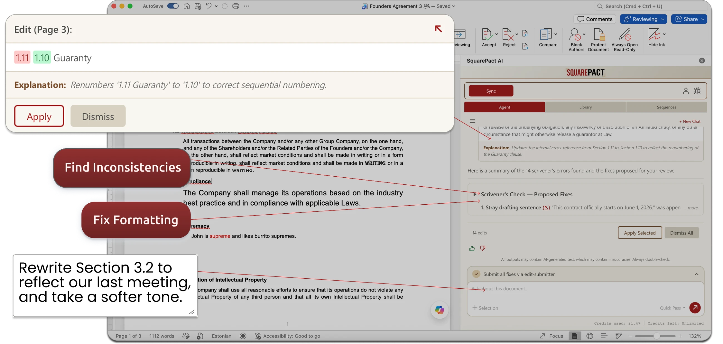Open the Hide Ink dropdown arrow
The image size is (723, 344).
(x=664, y=34)
